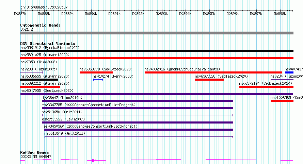Open esv1533992 (Levy2007) label
This screenshot has width=303, height=164.
tap(63, 119)
